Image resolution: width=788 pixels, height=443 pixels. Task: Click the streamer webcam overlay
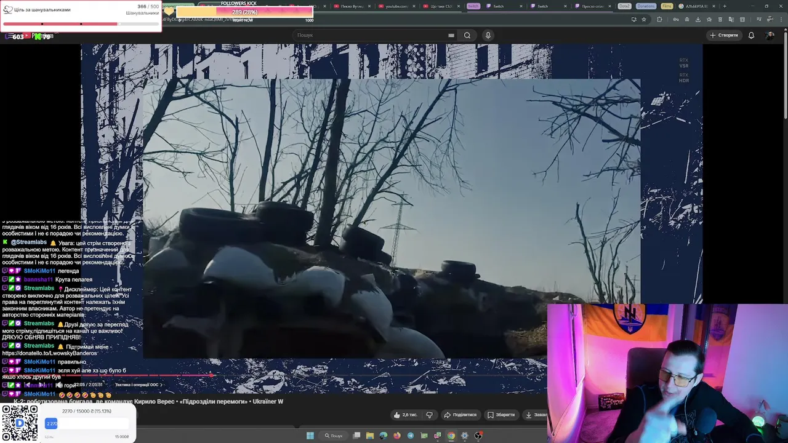click(x=667, y=373)
